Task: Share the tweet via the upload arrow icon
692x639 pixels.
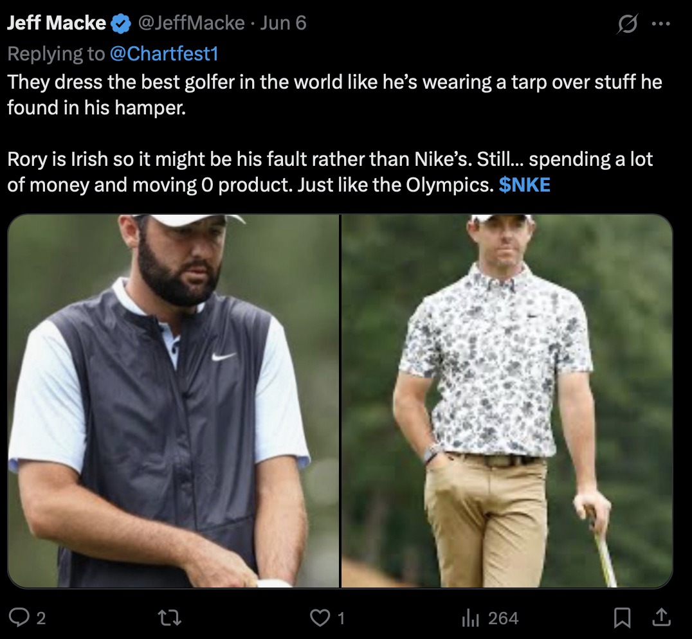Action: coord(660,618)
